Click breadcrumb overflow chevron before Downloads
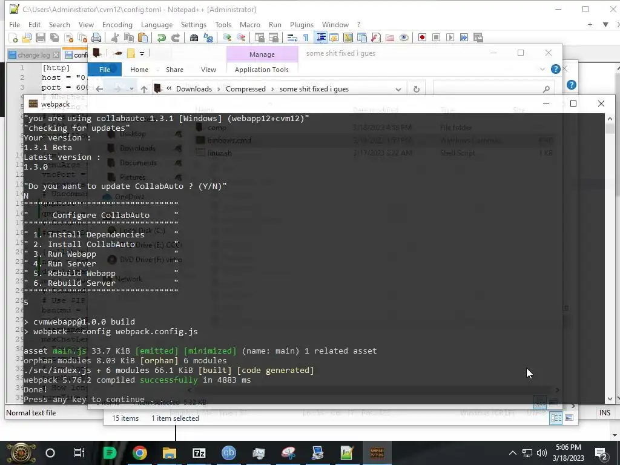Image resolution: width=620 pixels, height=465 pixels. pyautogui.click(x=169, y=88)
